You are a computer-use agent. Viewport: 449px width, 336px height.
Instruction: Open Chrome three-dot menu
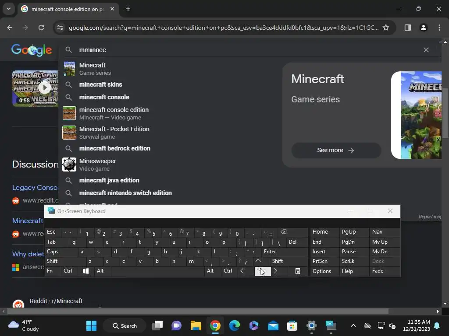[439, 28]
